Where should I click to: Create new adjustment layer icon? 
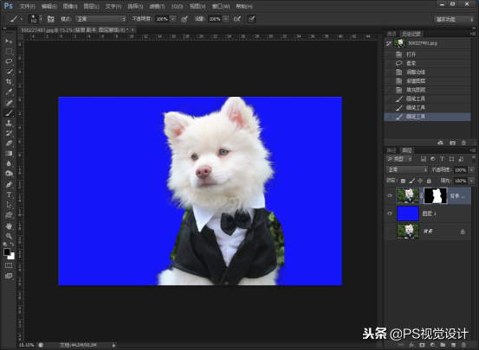click(x=432, y=345)
